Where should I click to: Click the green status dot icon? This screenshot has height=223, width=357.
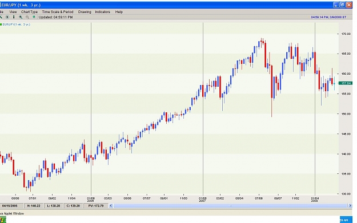pyautogui.click(x=34, y=17)
